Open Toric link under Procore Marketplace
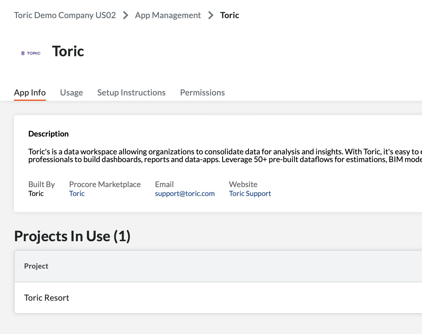This screenshot has width=422, height=334. (x=77, y=193)
